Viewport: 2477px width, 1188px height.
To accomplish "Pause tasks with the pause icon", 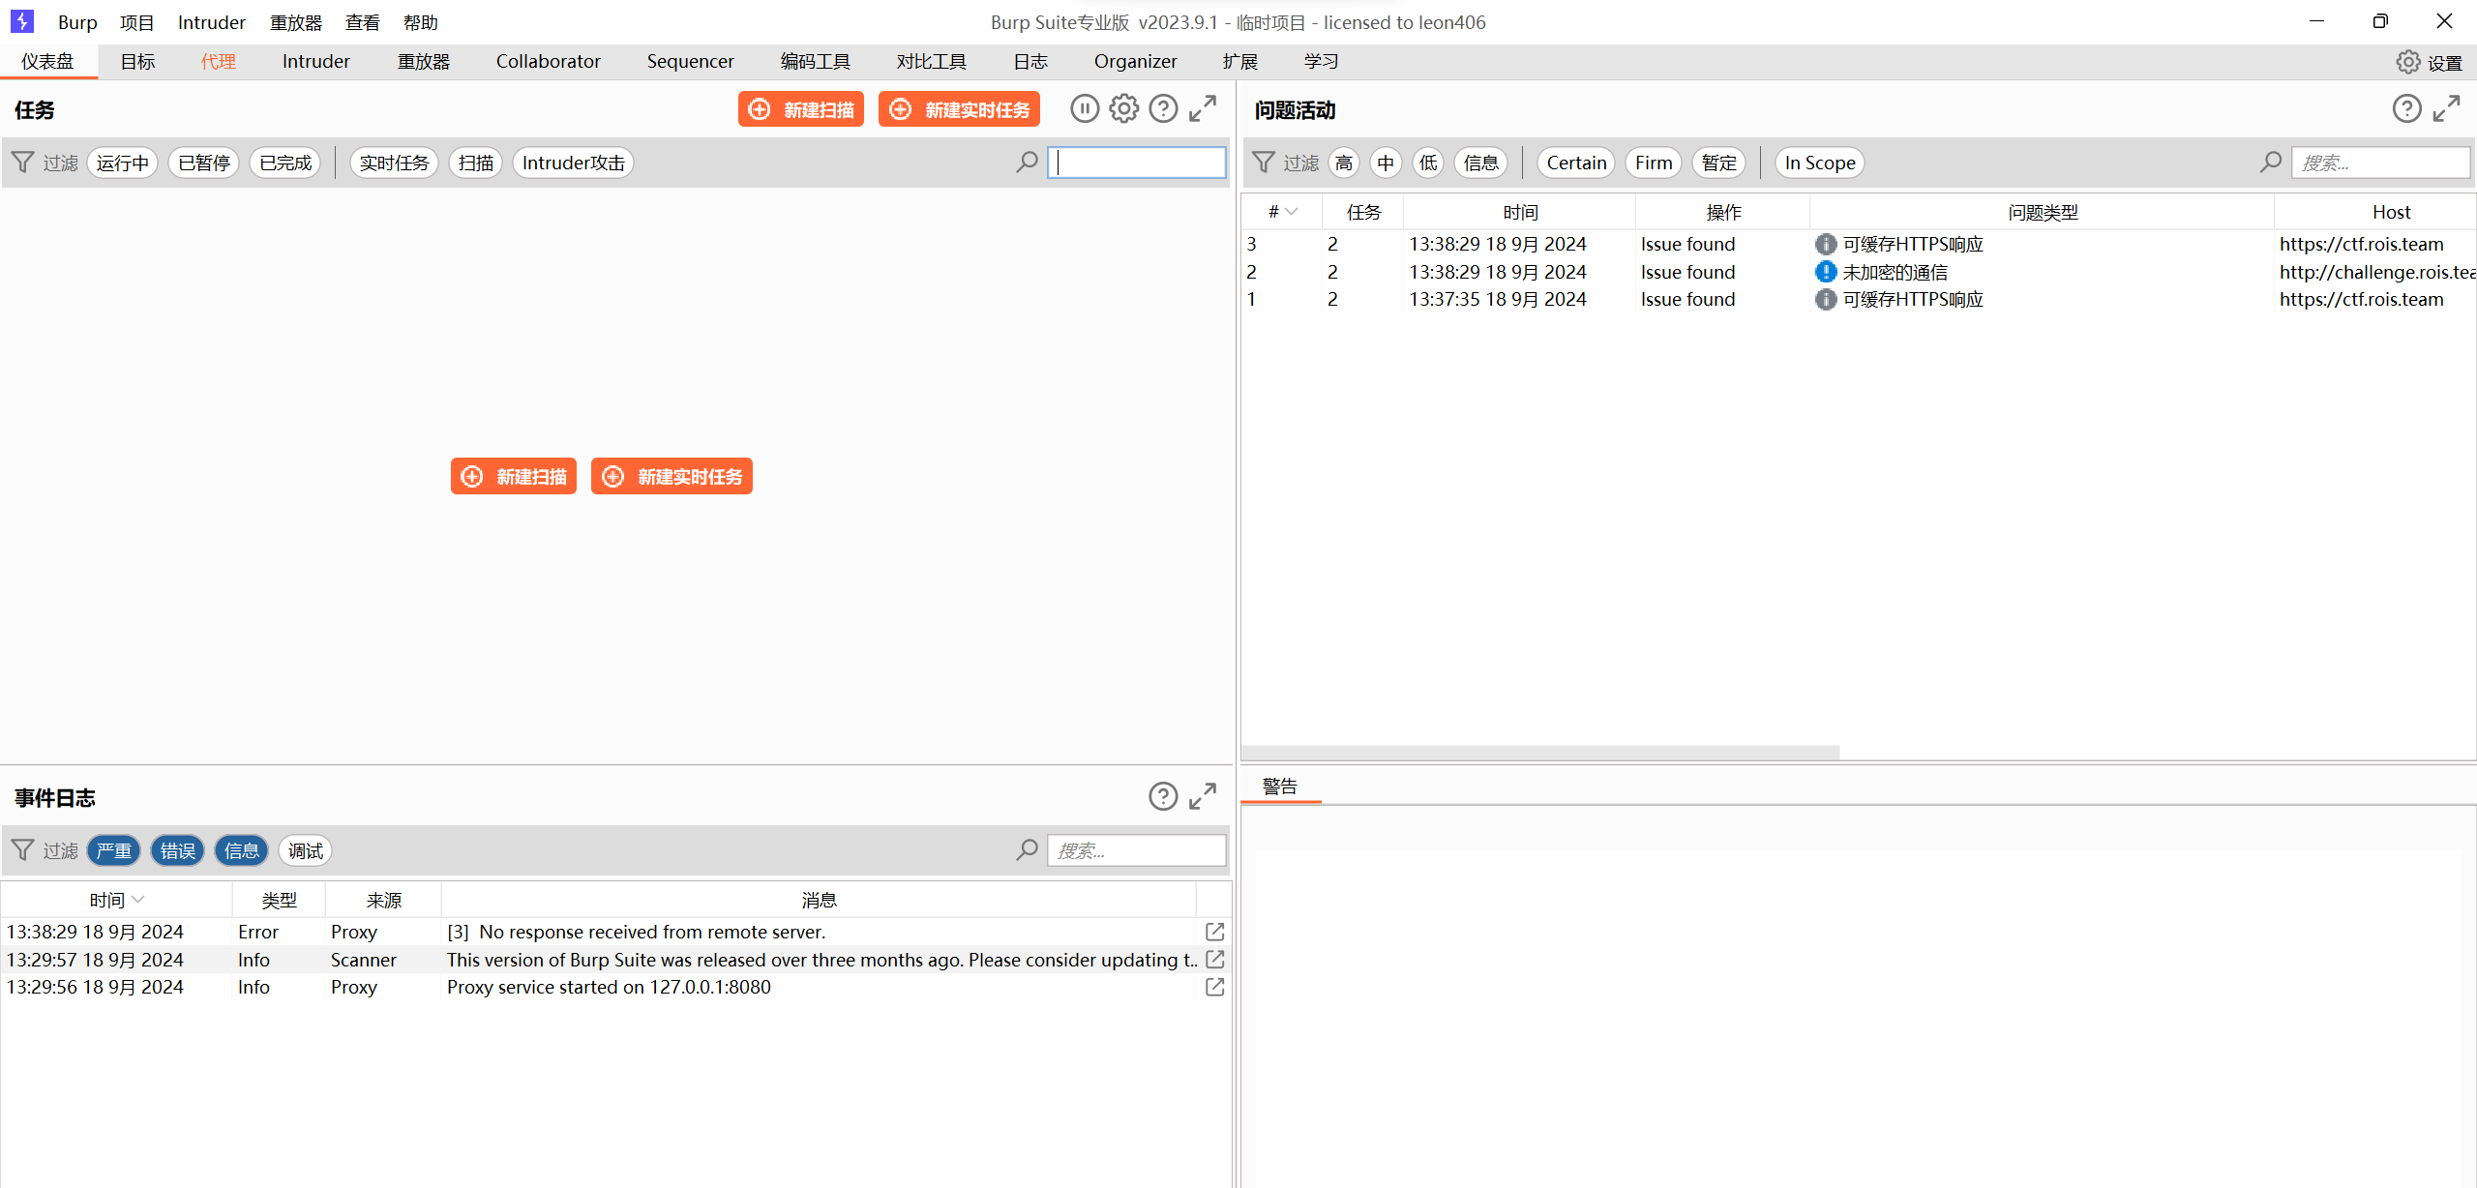I will (1085, 109).
